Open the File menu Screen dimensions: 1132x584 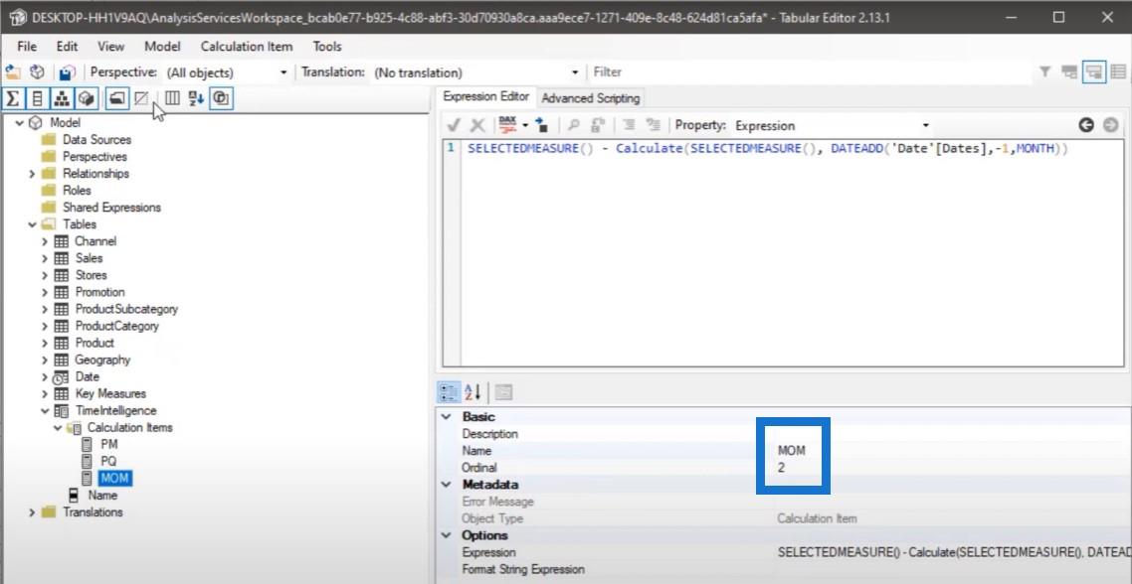pyautogui.click(x=27, y=46)
